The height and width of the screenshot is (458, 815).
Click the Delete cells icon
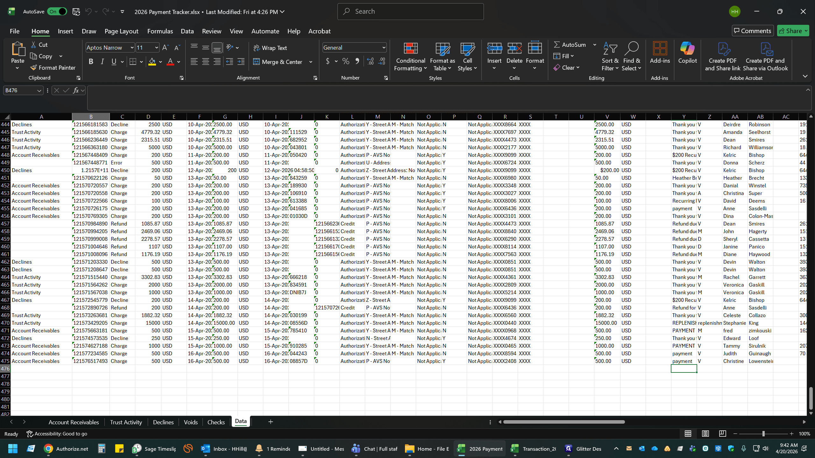514,48
